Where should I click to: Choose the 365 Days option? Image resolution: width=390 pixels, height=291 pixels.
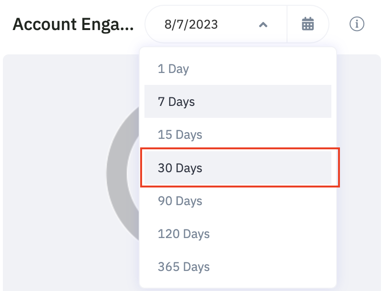[238, 267]
